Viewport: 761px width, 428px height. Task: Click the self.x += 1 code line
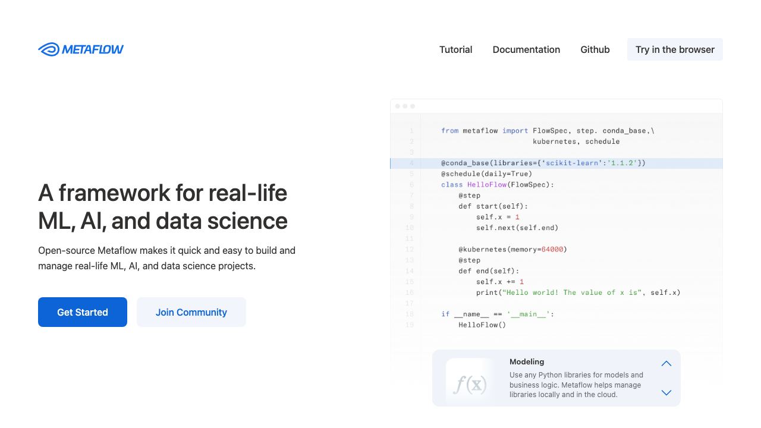500,282
